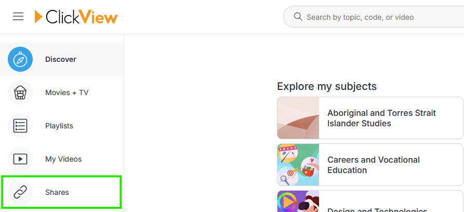Open Careers and Vocational Education subject
The height and width of the screenshot is (212, 464).
pyautogui.click(x=373, y=165)
